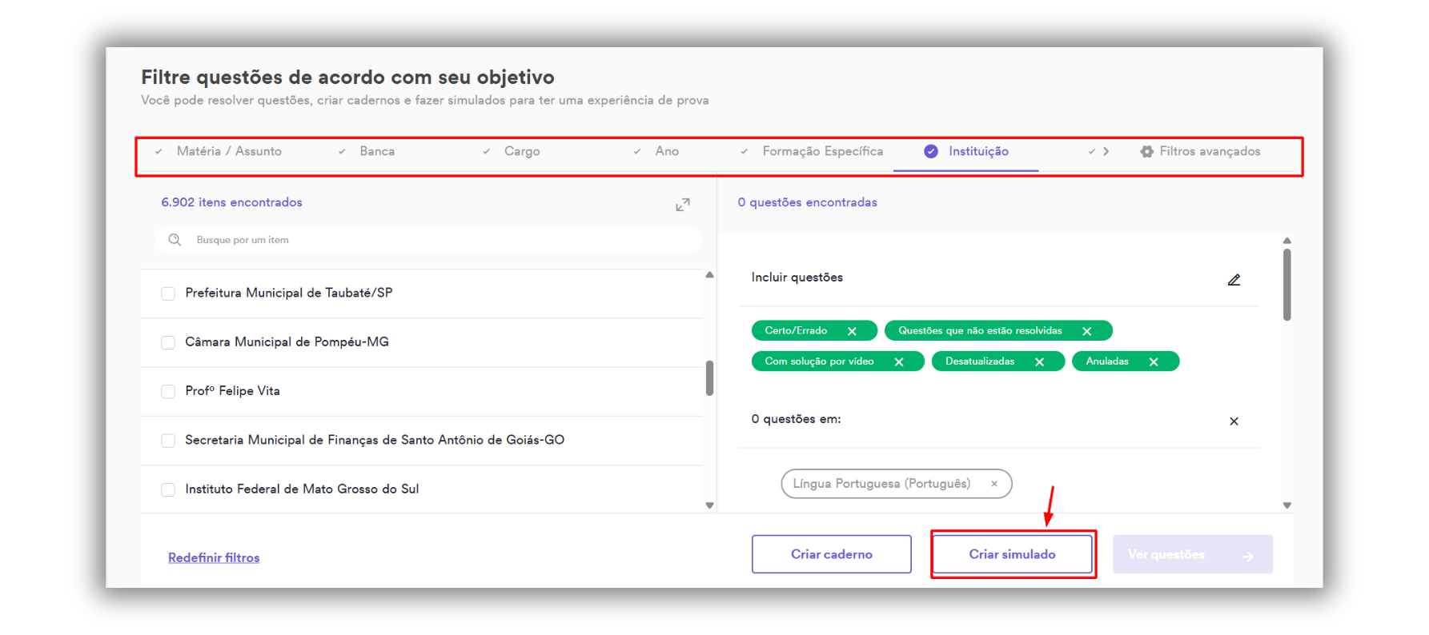Screen dimensions: 1429x635
Task: Remove 'Com solução por vídeo' tag
Action: tap(899, 362)
